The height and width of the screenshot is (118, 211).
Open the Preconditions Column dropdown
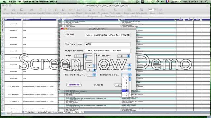[91, 75]
